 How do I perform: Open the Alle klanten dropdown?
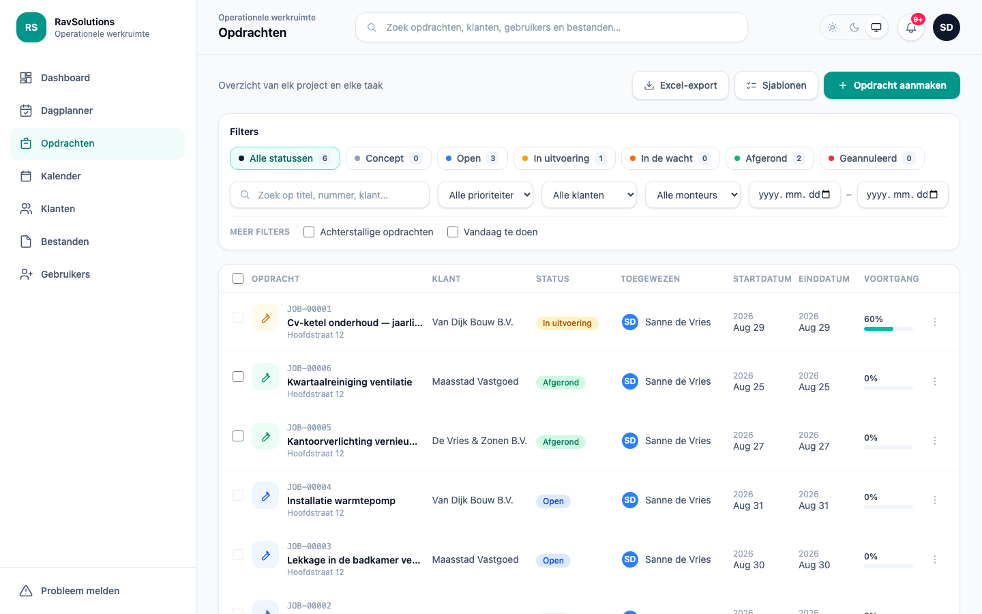tap(589, 194)
